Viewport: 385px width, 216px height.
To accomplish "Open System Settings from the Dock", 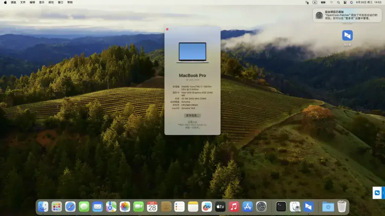I will click(x=261, y=207).
